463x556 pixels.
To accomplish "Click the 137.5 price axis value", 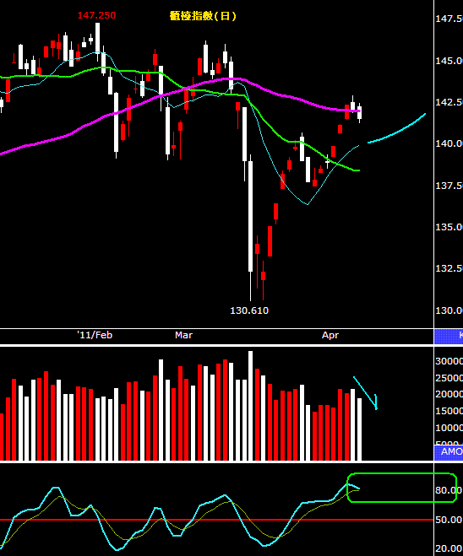I will [449, 186].
